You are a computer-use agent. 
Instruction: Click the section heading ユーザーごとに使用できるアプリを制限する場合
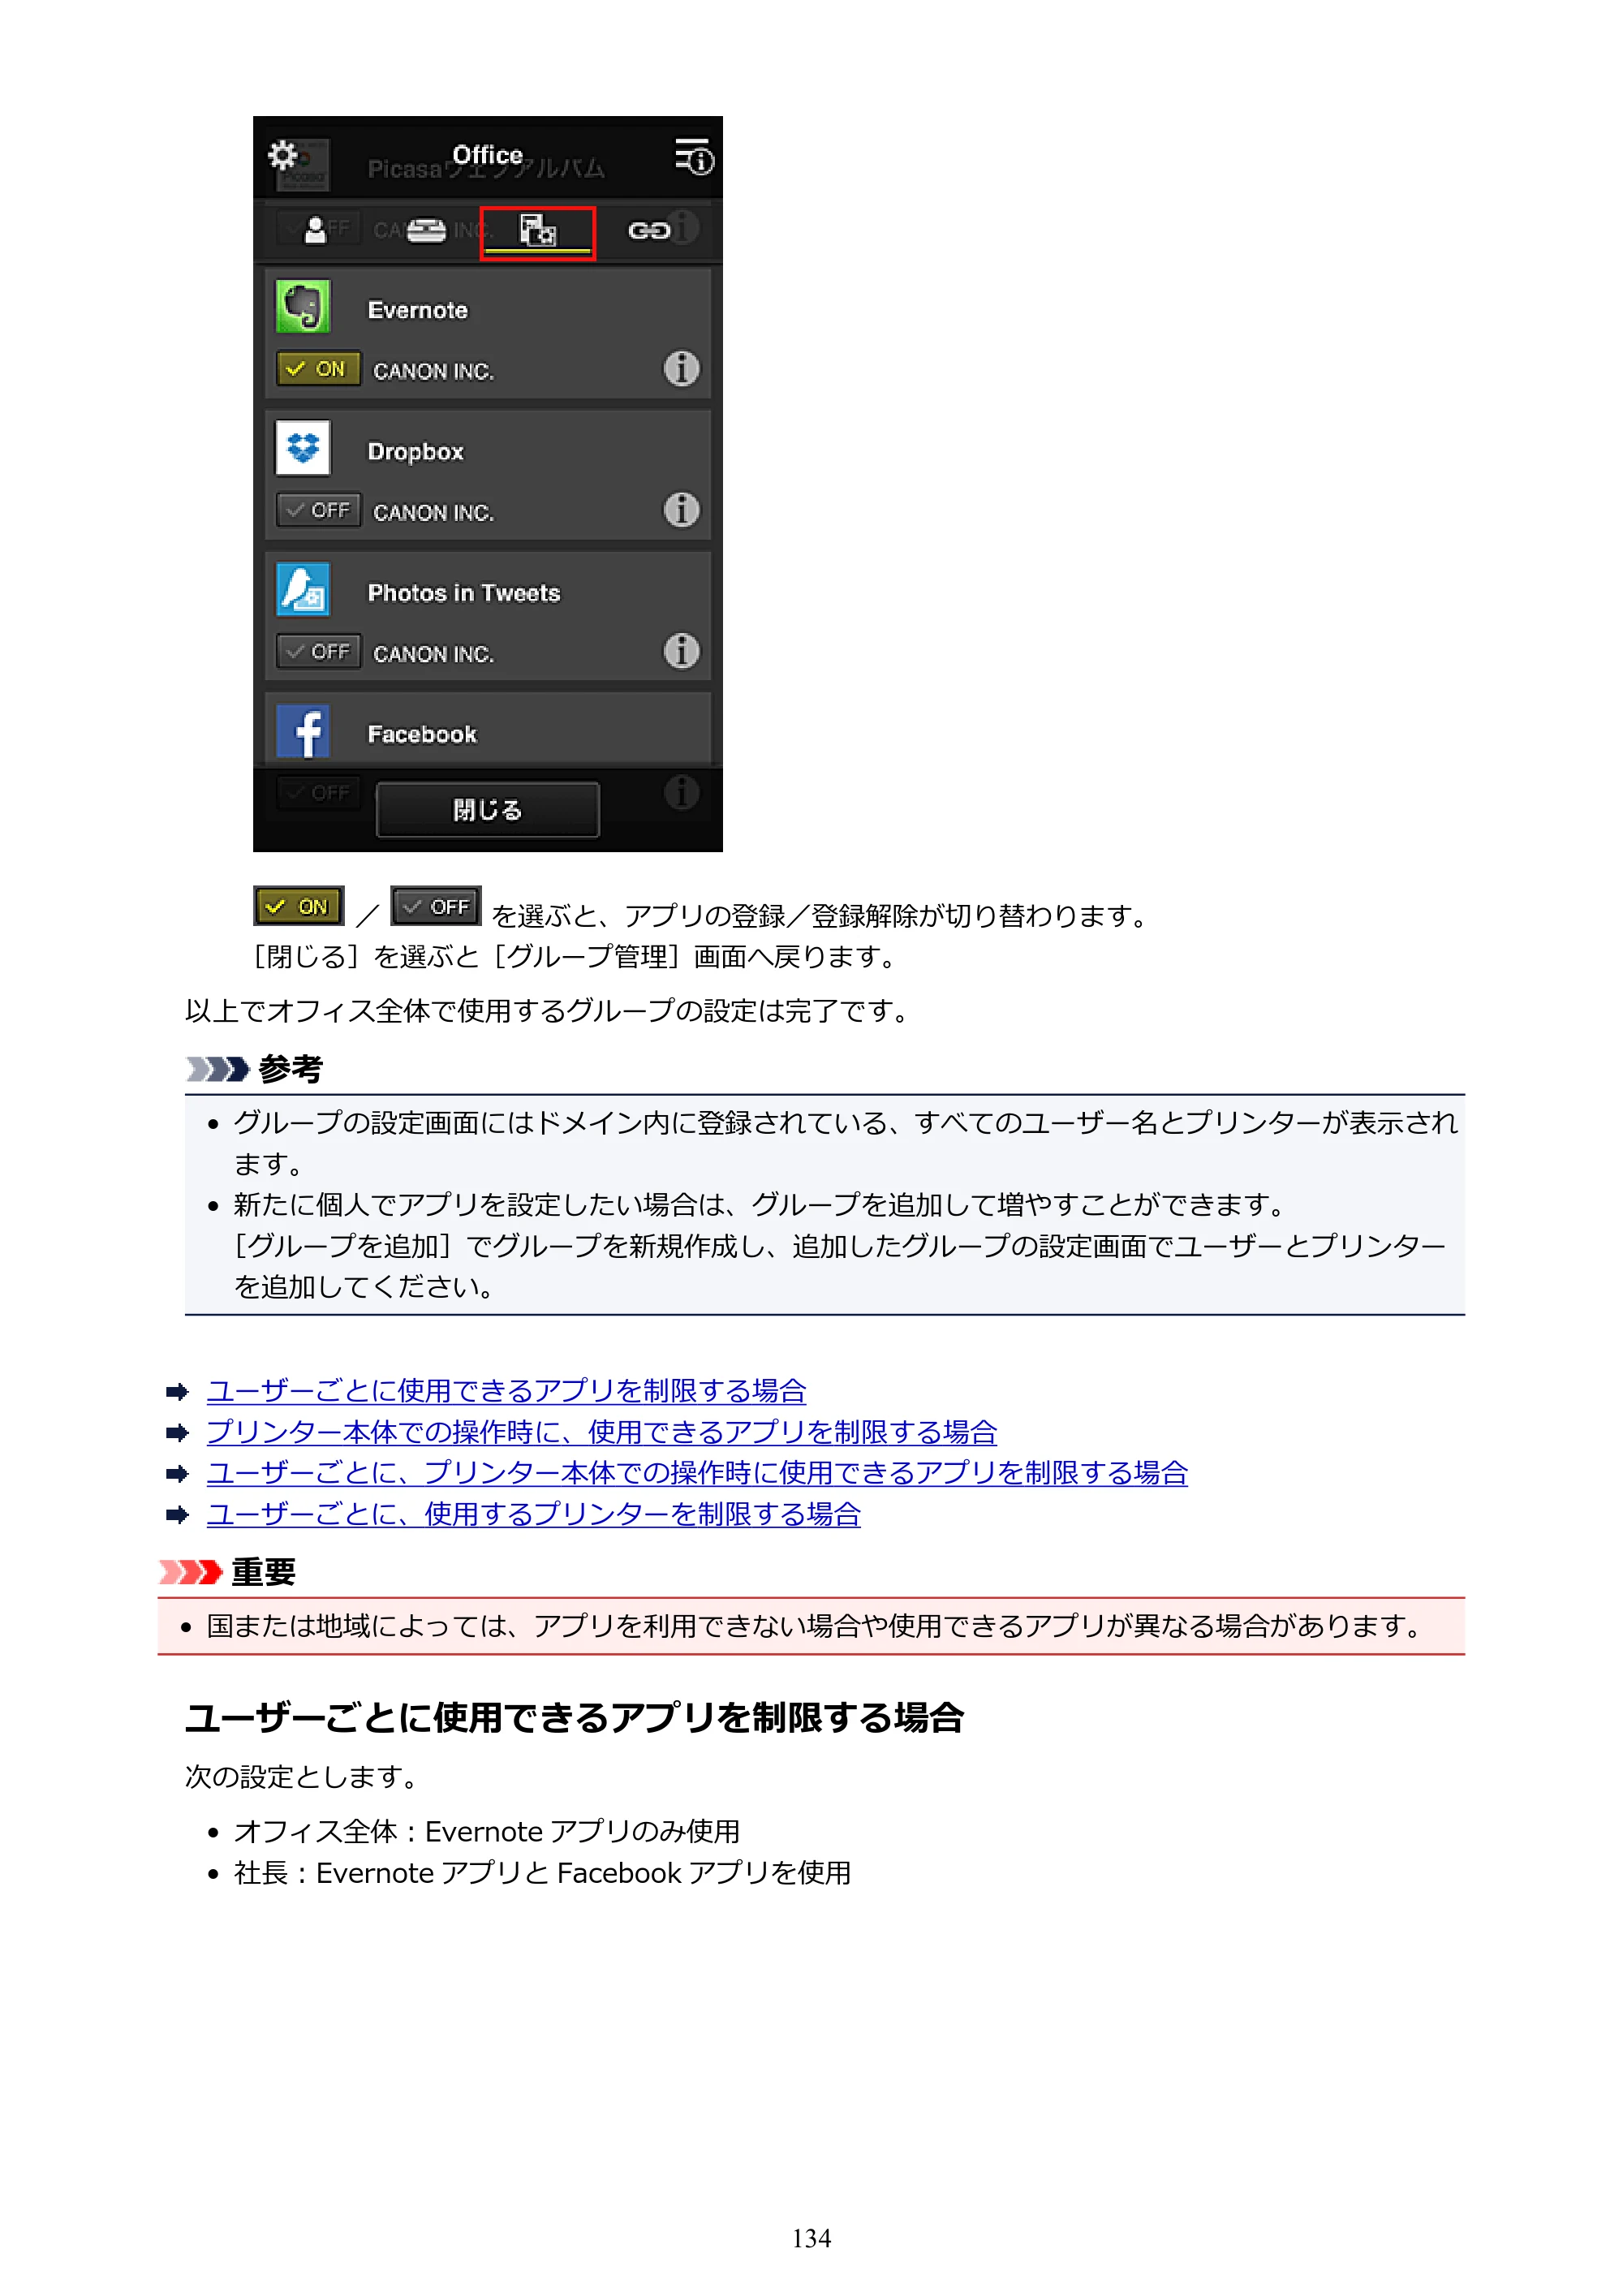[575, 1718]
